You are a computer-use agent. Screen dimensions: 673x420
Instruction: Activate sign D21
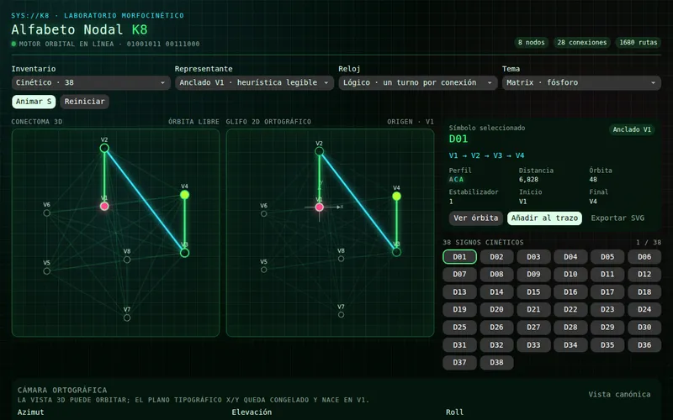point(533,309)
